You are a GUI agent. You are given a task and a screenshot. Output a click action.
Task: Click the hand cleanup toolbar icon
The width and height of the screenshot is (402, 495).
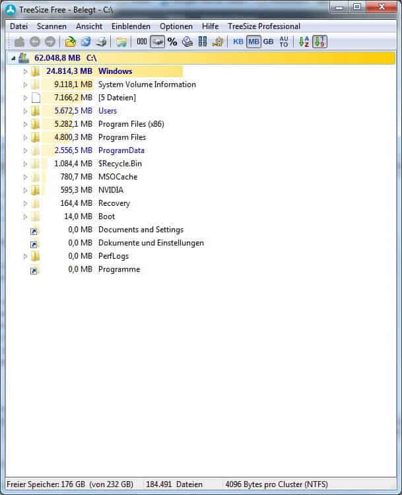218,42
